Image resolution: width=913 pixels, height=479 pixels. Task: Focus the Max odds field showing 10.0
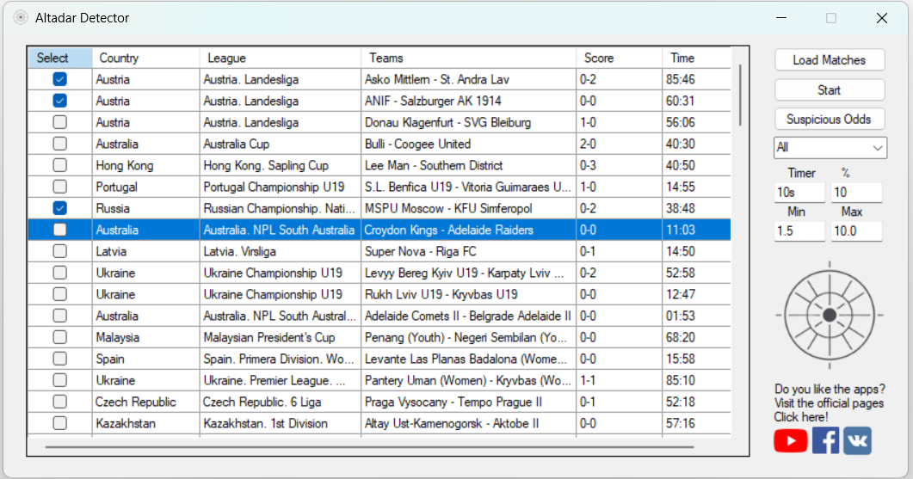tap(856, 231)
